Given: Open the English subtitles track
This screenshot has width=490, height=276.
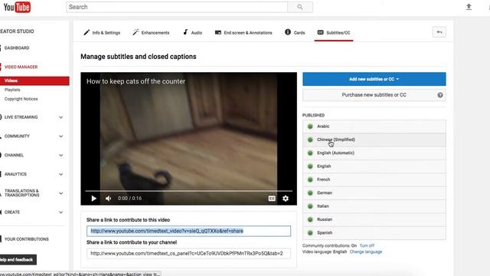Looking at the screenshot, I should click(x=374, y=166).
